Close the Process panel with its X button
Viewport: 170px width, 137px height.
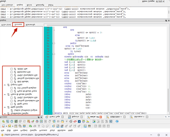pos(41,117)
